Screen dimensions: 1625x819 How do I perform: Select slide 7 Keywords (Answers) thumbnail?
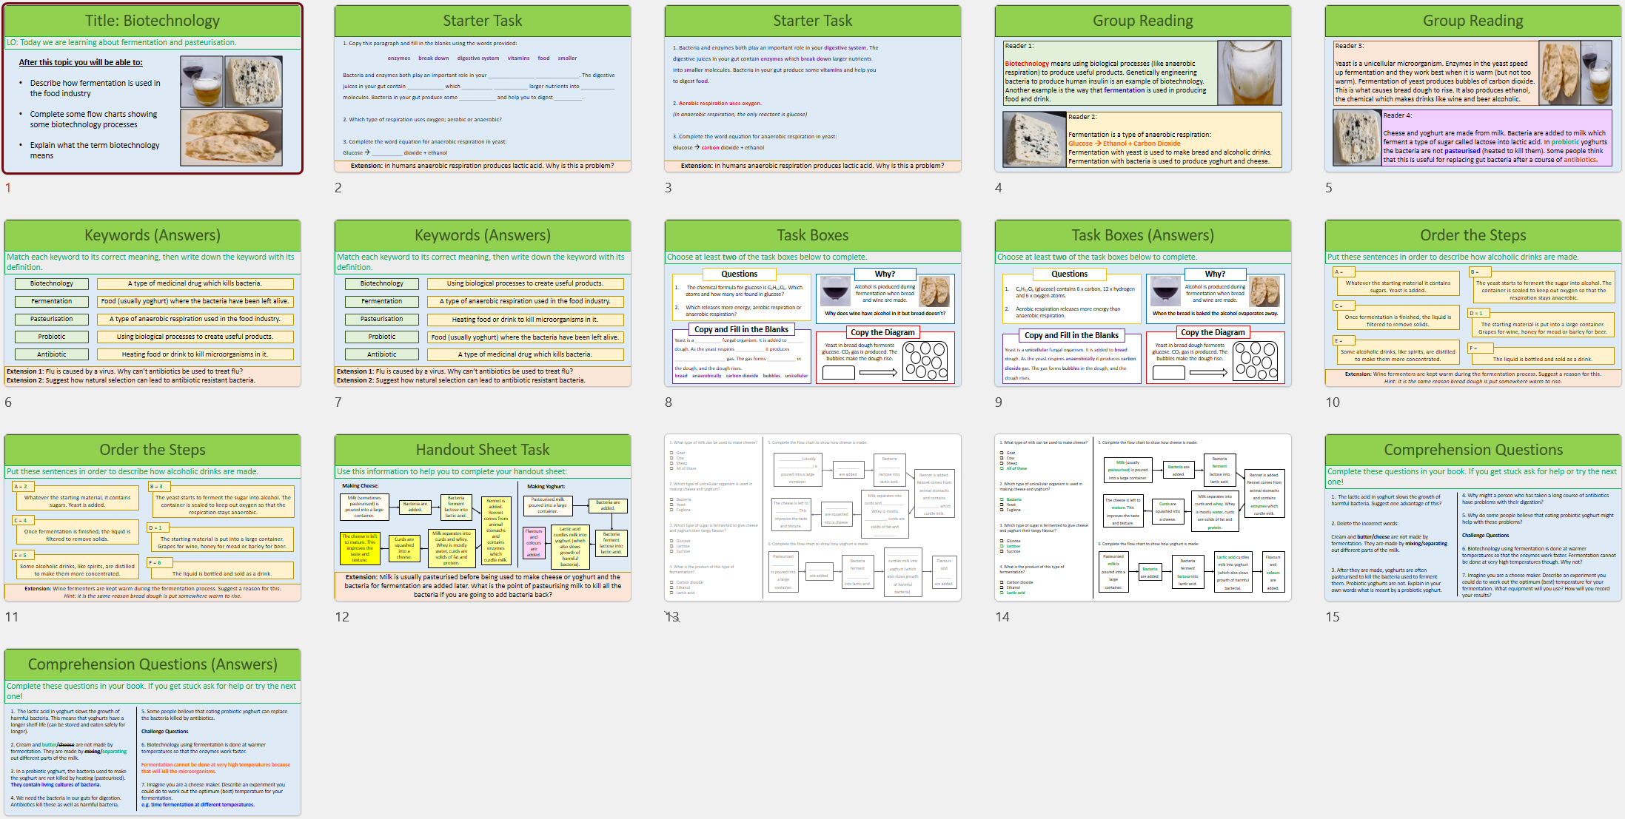pos(483,303)
